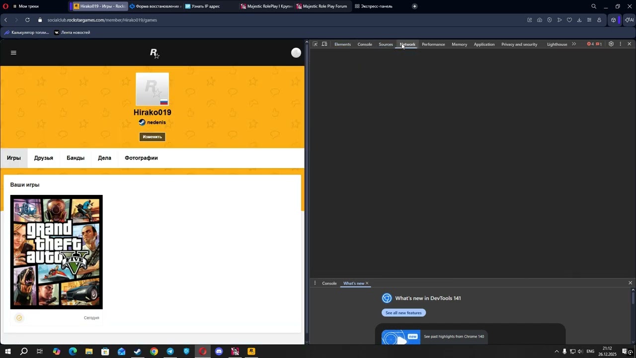Open the DevTools Memory panel
Viewport: 636px width, 358px height.
459,44
